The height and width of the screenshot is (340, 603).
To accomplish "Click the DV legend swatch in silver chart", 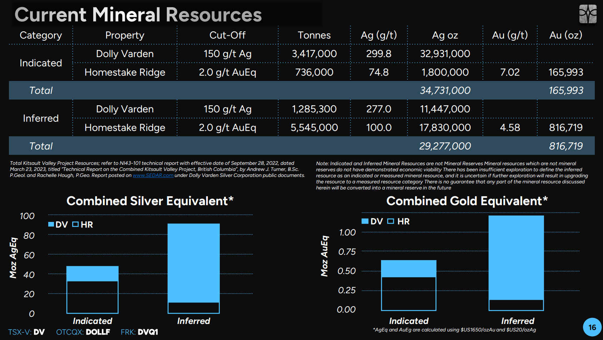I will pos(51,224).
